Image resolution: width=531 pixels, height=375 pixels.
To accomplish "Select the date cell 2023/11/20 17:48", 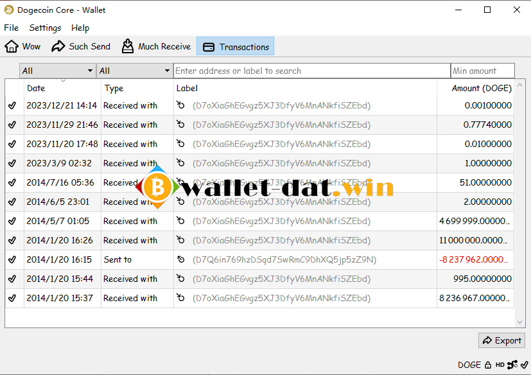I will coord(62,144).
